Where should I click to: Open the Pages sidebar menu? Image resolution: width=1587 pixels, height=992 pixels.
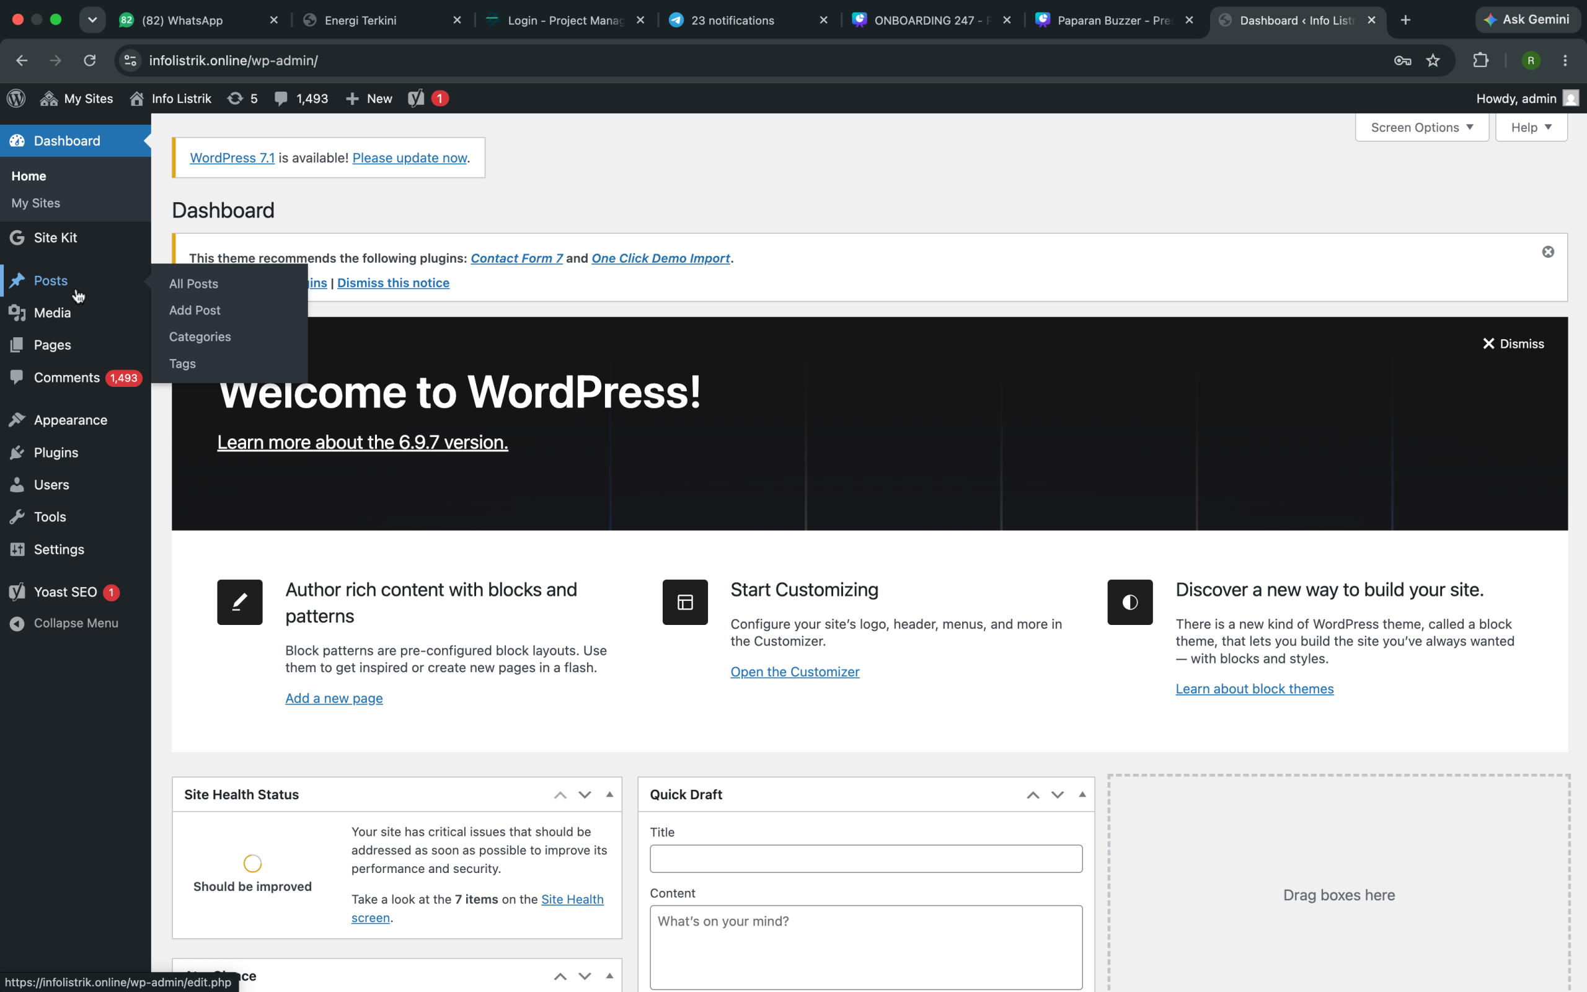(76, 345)
